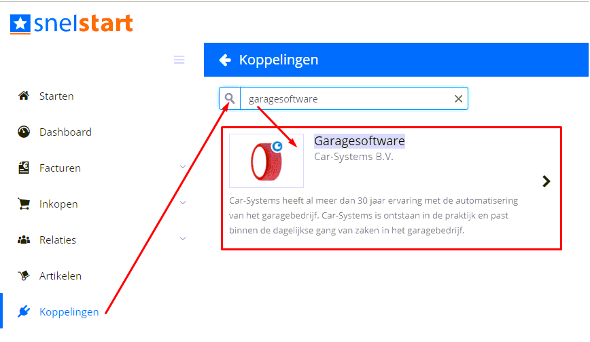
Task: Open the Relaties people icon
Action: (x=24, y=240)
